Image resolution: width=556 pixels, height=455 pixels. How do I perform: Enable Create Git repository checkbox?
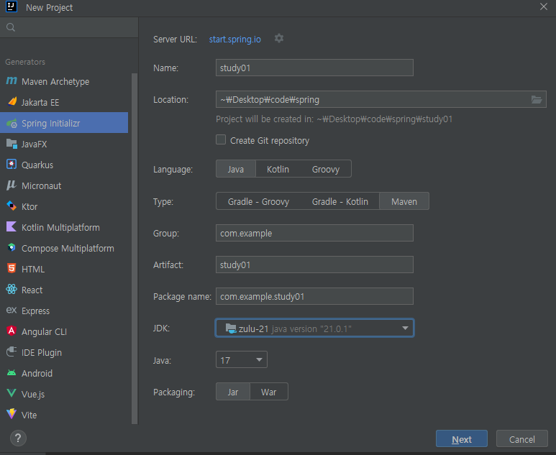[x=221, y=139]
